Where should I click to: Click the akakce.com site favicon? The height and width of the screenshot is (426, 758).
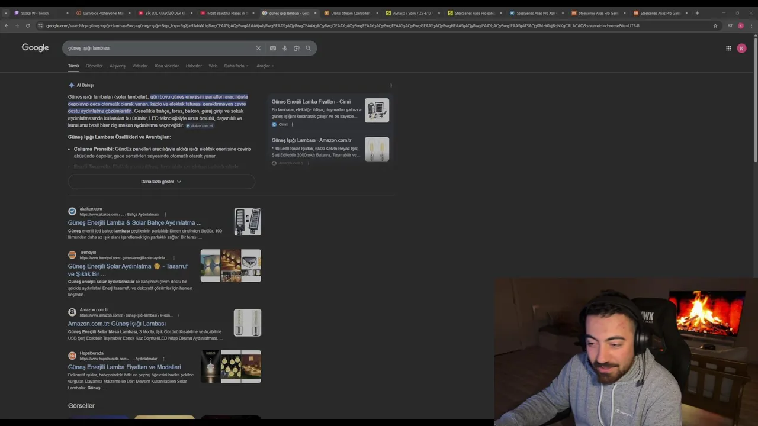pyautogui.click(x=72, y=211)
